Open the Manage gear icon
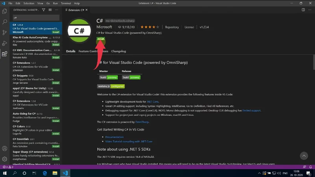The image size is (315, 177). point(5,159)
